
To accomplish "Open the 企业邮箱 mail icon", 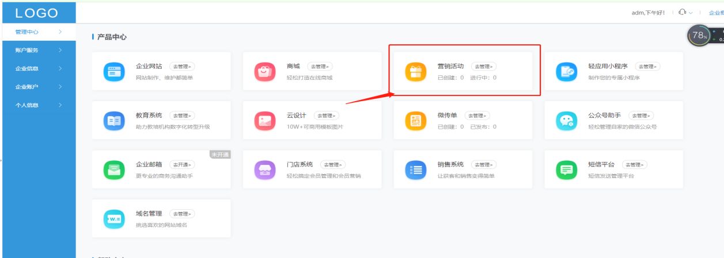I will [x=113, y=170].
